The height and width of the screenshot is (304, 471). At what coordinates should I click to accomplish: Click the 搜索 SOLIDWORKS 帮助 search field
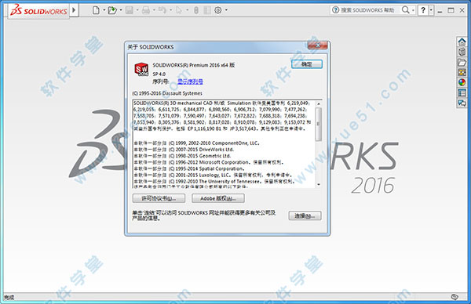click(366, 10)
